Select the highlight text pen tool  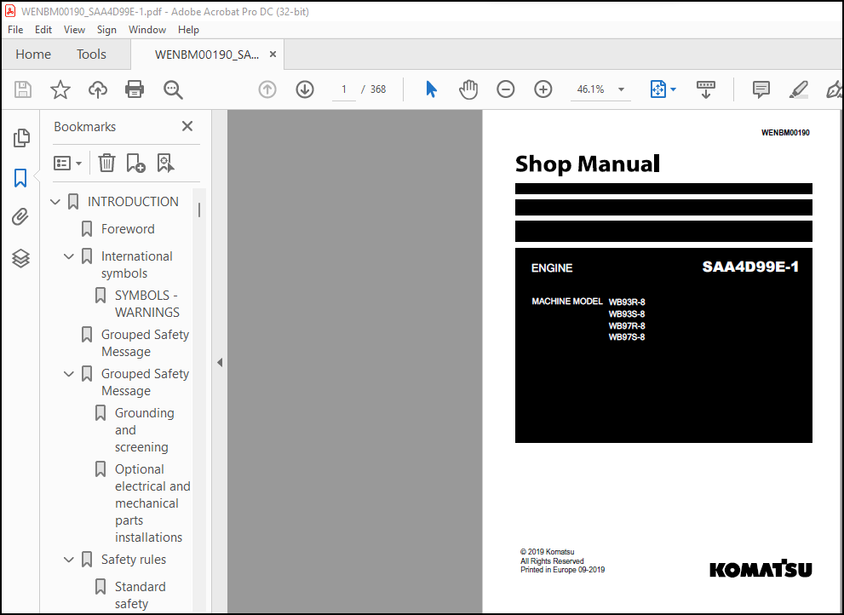point(799,89)
